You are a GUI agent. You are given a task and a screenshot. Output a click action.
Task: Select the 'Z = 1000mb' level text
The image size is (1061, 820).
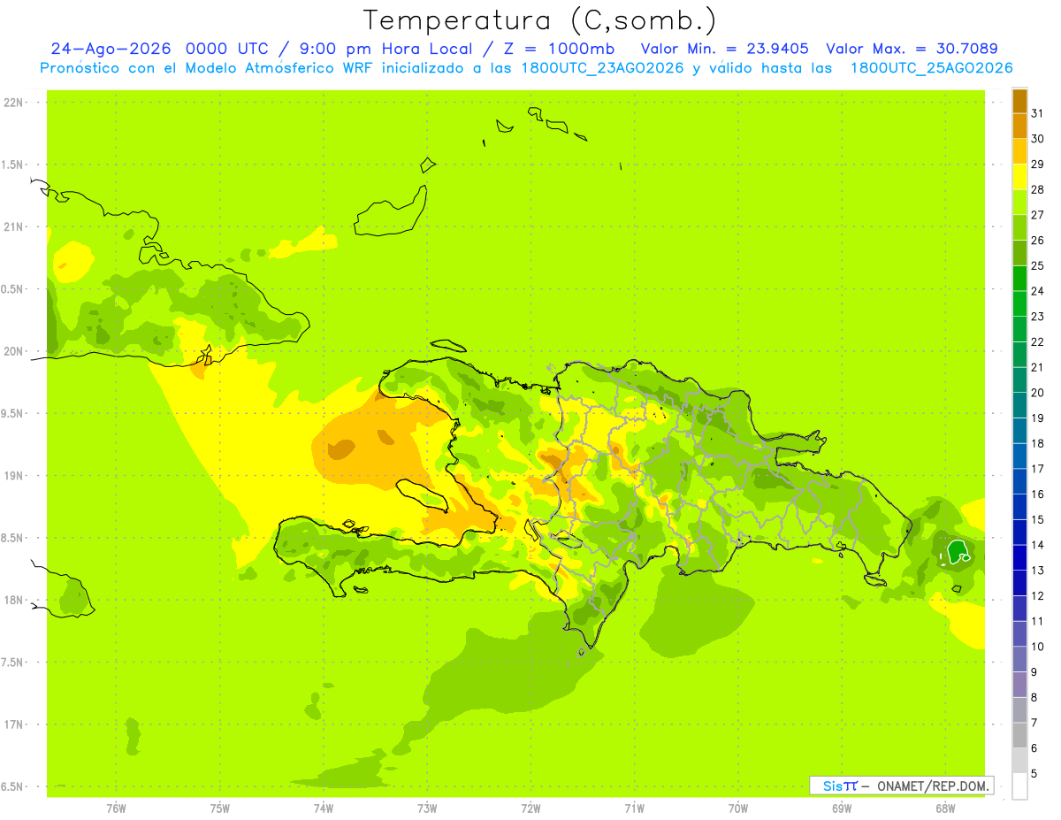point(560,49)
